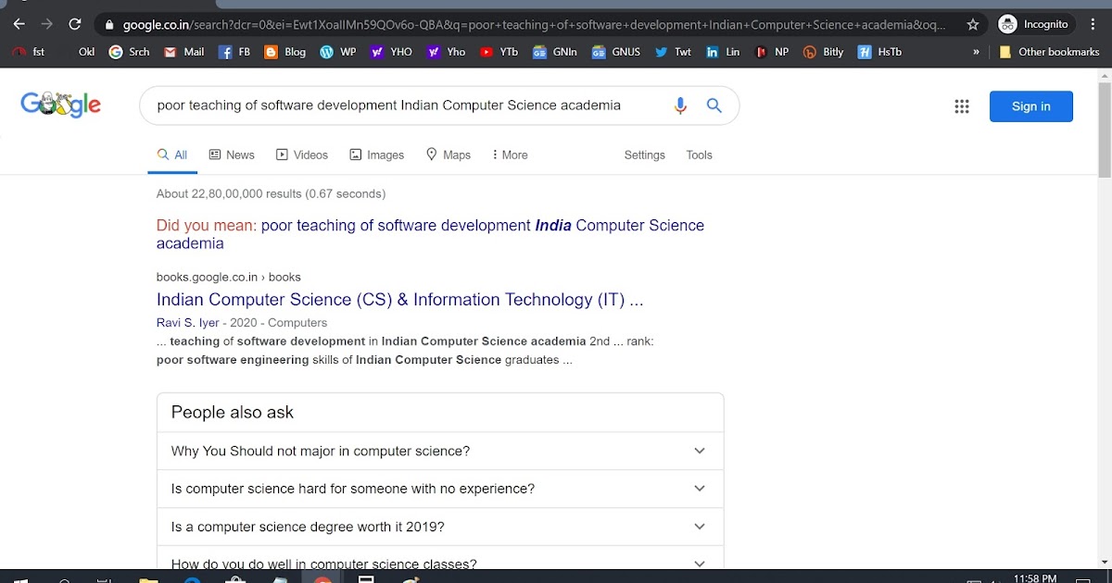Open the Bitly bookmark icon
1112x583 pixels.
[x=809, y=52]
